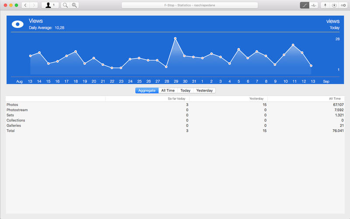Image resolution: width=350 pixels, height=219 pixels.
Task: Click the Collections all-time value '0'
Action: coord(343,120)
